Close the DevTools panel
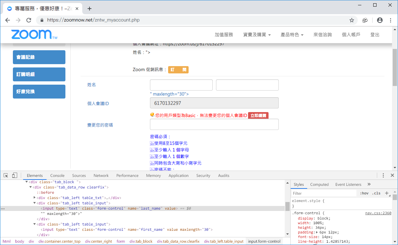Viewport: 398px width, 245px height. click(392, 176)
